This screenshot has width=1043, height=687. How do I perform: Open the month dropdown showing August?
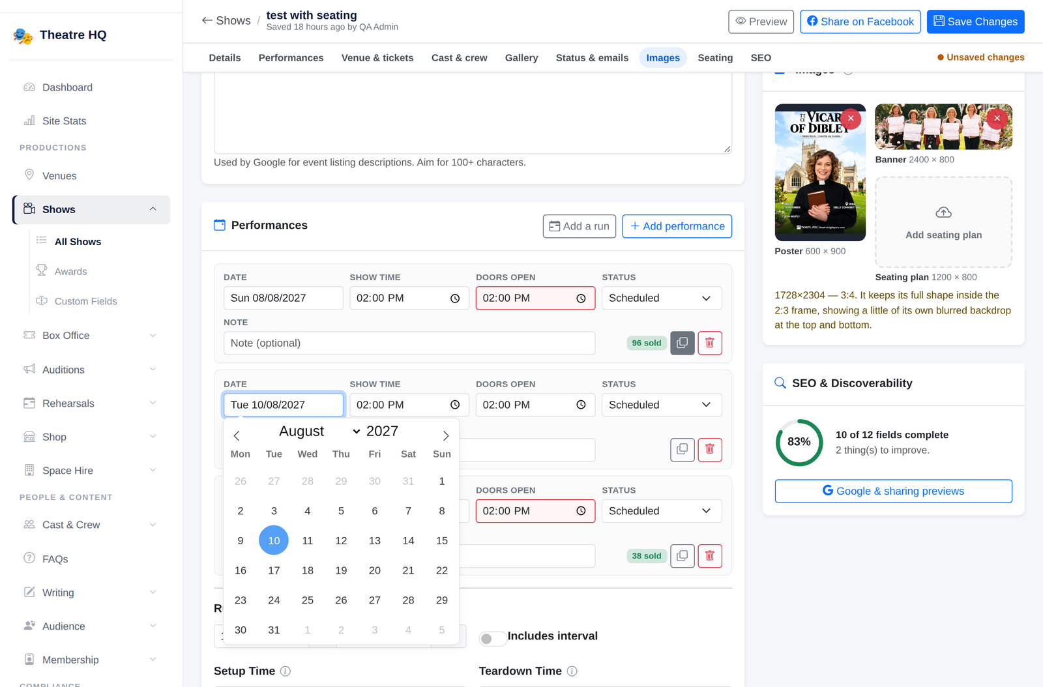319,431
